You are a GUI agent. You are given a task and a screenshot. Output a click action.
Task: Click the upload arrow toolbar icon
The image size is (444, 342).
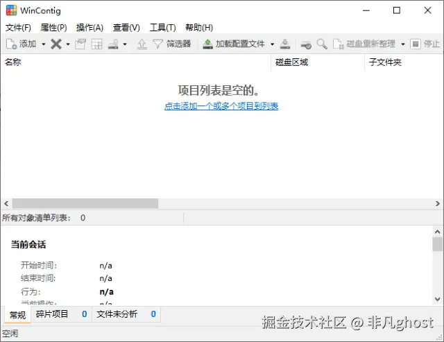coord(142,44)
